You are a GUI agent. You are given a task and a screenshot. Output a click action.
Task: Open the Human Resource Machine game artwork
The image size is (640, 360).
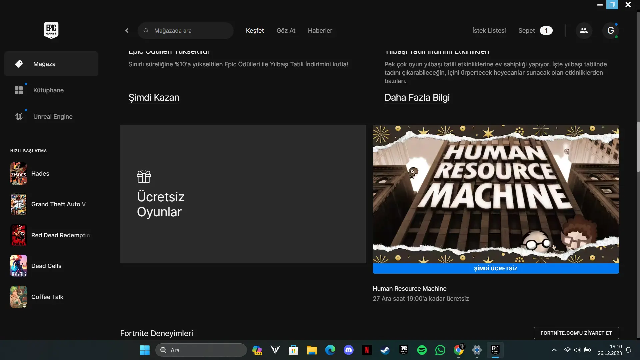pyautogui.click(x=496, y=194)
